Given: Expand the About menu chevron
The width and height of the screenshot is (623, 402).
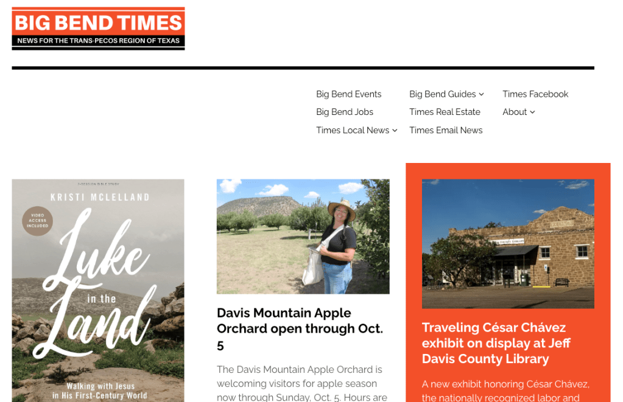Looking at the screenshot, I should coord(532,113).
